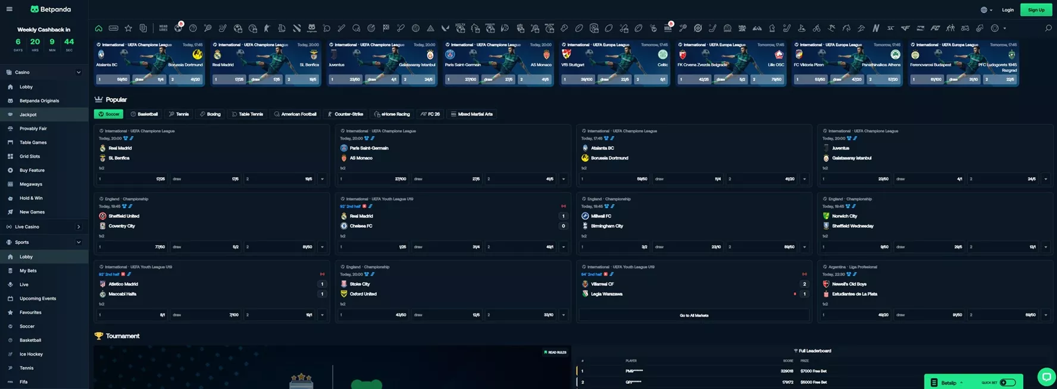The width and height of the screenshot is (1057, 389).
Task: Open the hamburger menu beside Betpanda logo
Action: pyautogui.click(x=9, y=9)
